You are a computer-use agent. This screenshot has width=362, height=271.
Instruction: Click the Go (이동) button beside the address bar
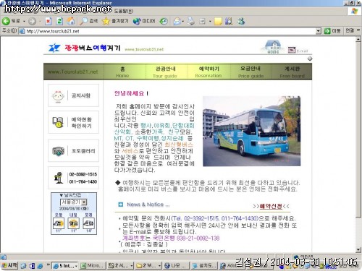click(x=332, y=31)
